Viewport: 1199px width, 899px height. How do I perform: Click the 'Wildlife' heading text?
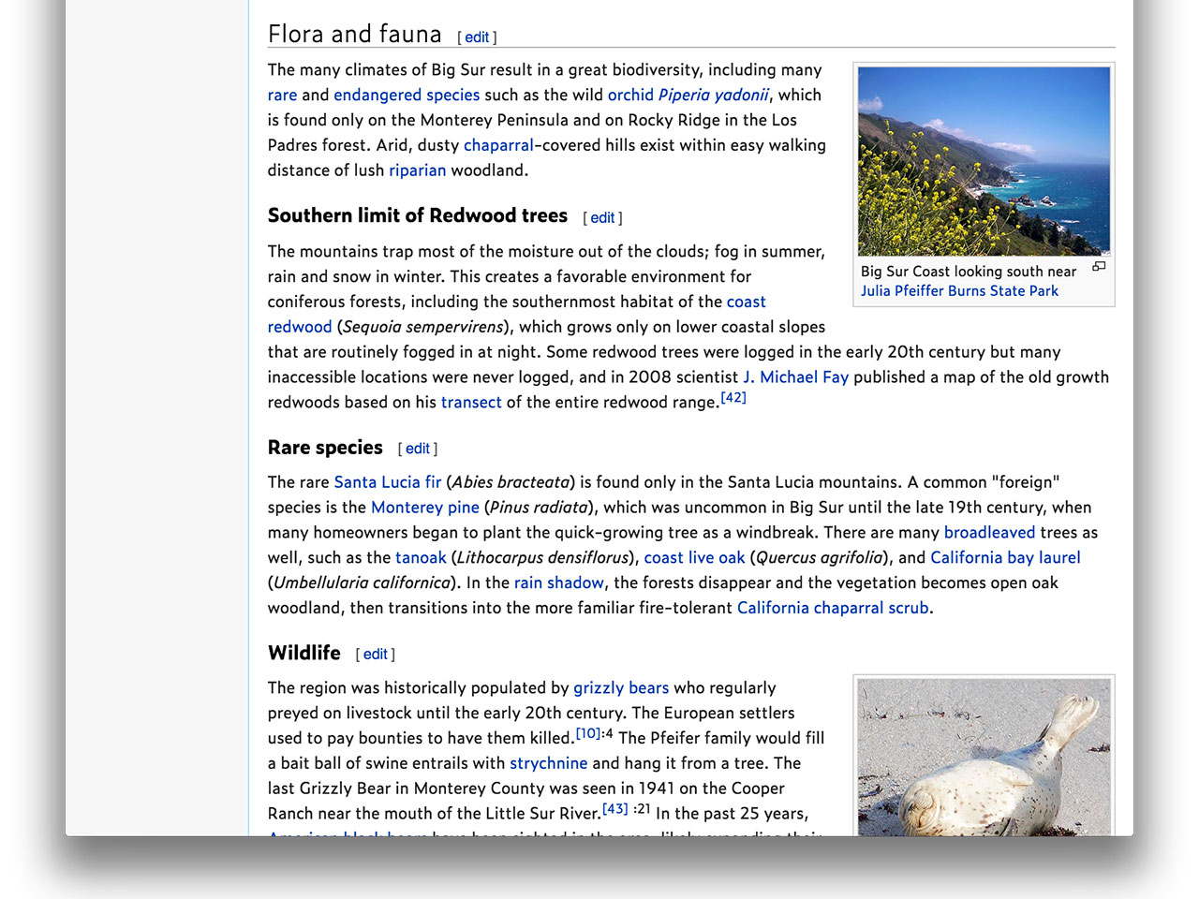pyautogui.click(x=304, y=653)
